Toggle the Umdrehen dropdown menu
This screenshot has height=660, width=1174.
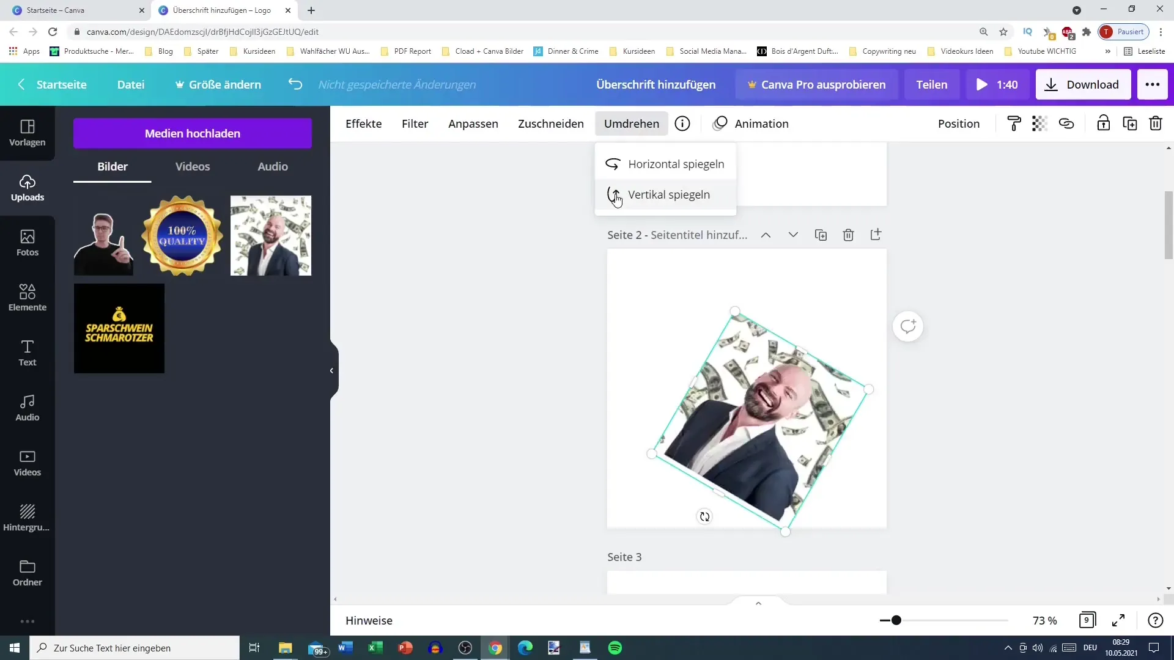click(x=632, y=123)
